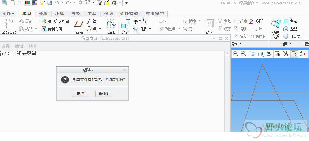Click the view manager camera icon
Screen dimensions: 309x141
[278, 54]
